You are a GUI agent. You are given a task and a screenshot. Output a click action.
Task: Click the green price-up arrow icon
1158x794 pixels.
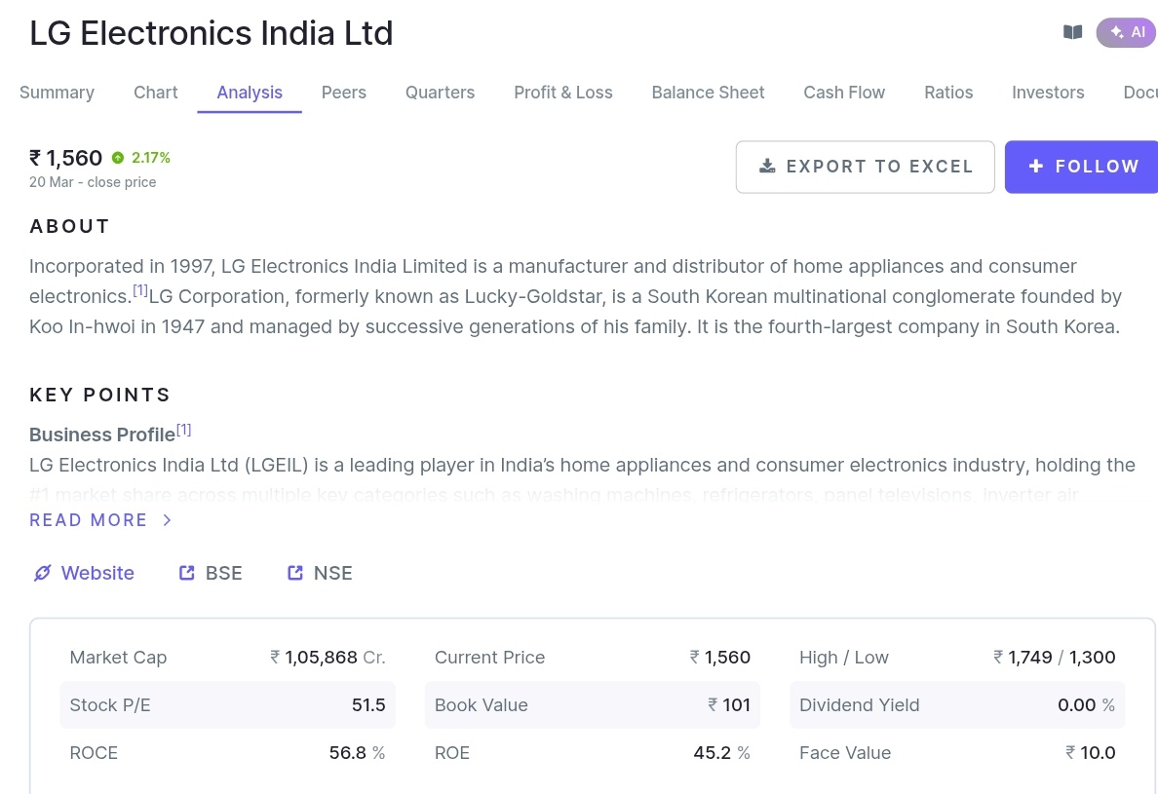(x=117, y=158)
